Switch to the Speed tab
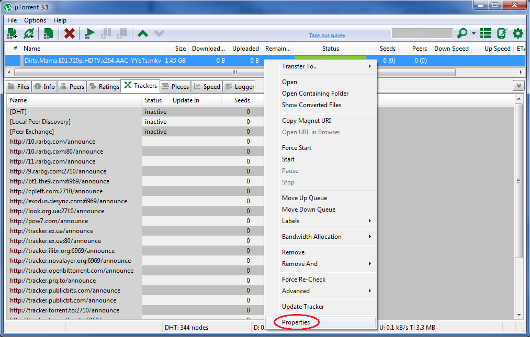Screen dimensions: 530x337 (x=207, y=86)
